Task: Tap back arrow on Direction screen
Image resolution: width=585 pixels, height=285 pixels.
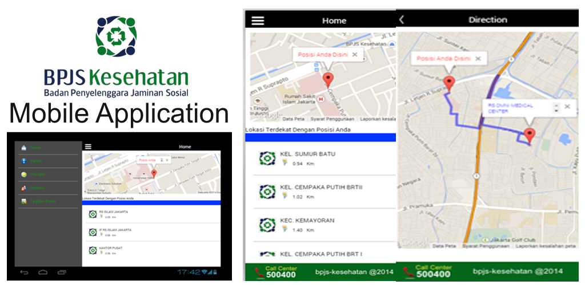Action: pos(402,20)
